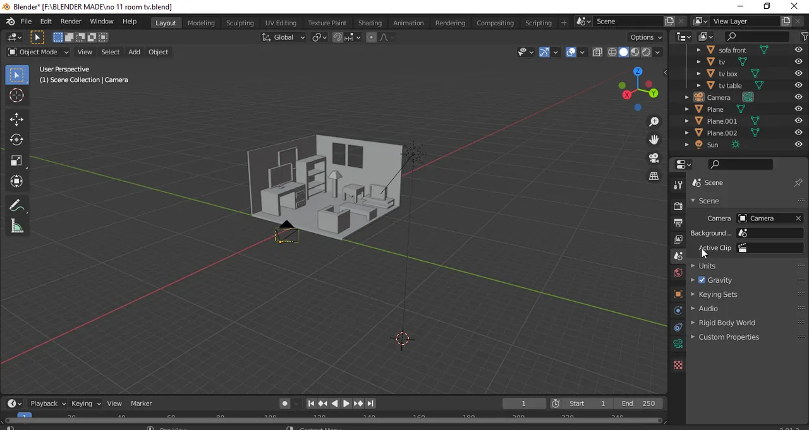The height and width of the screenshot is (430, 809).
Task: Open the Object properties orange square tab
Action: 678,294
